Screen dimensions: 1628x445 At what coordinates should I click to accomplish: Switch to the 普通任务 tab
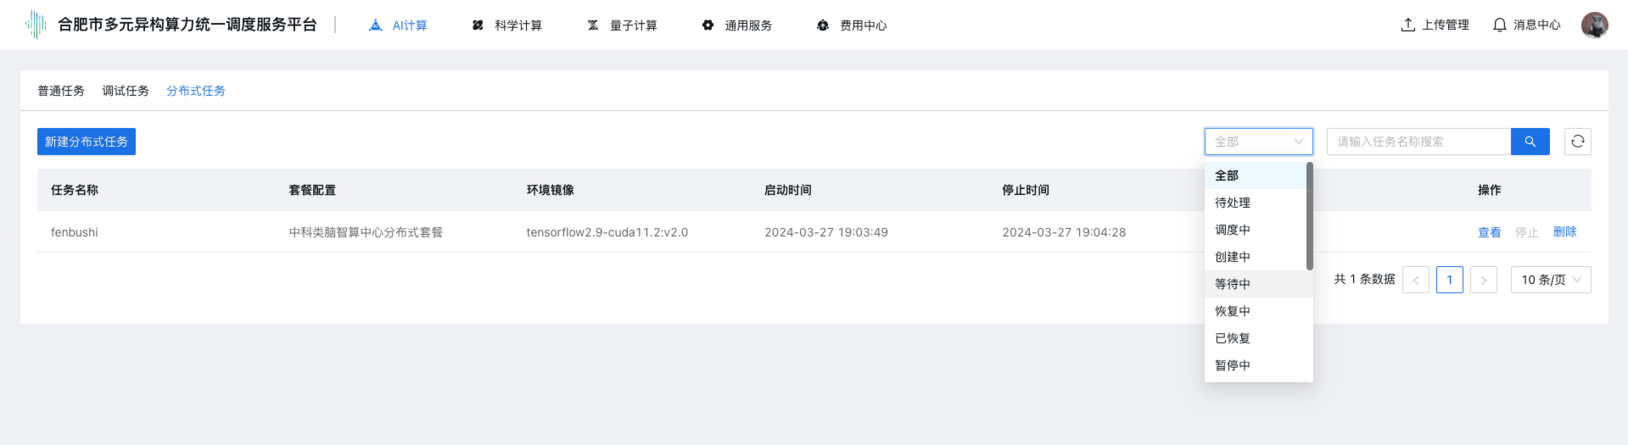point(61,91)
